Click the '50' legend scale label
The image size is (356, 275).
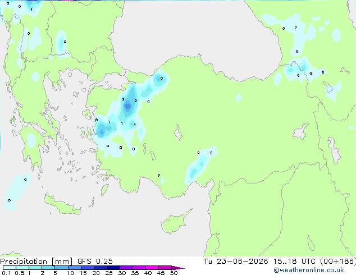click(174, 273)
